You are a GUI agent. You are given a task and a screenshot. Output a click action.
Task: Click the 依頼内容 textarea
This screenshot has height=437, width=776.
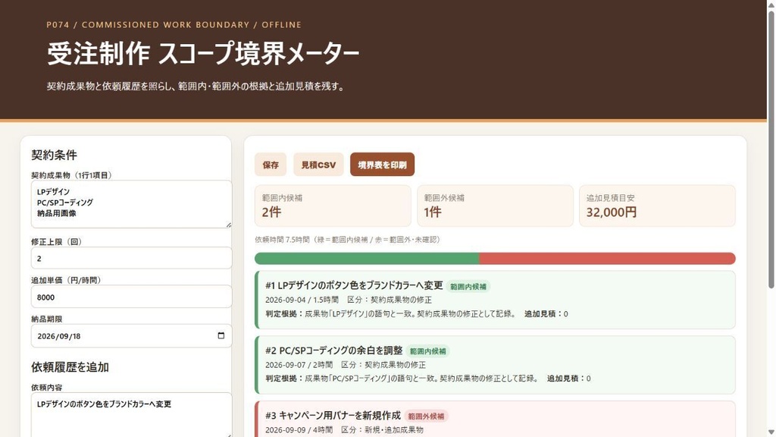pyautogui.click(x=131, y=415)
